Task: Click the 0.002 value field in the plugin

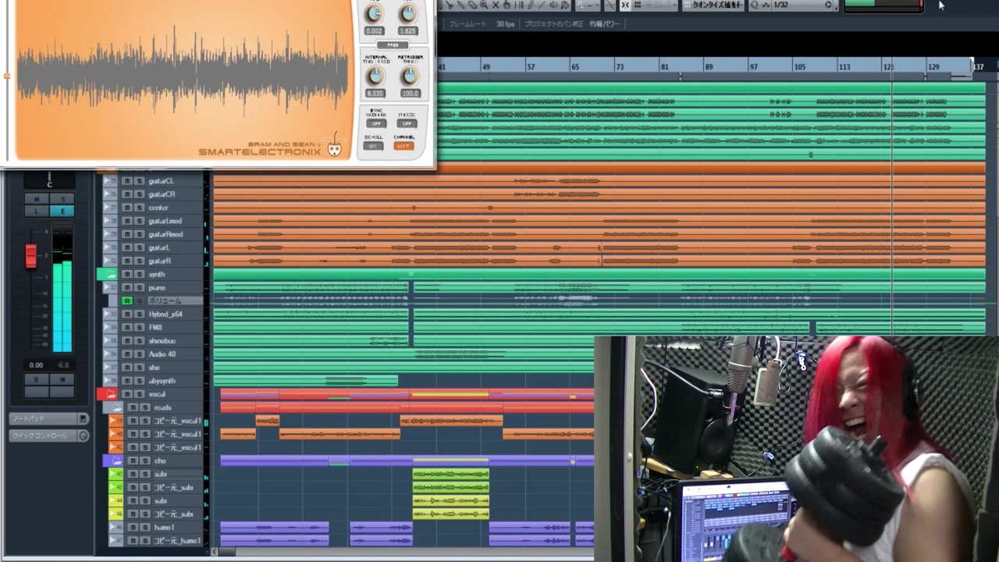Action: tap(375, 31)
